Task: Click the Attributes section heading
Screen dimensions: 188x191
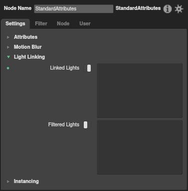Action: coord(25,37)
